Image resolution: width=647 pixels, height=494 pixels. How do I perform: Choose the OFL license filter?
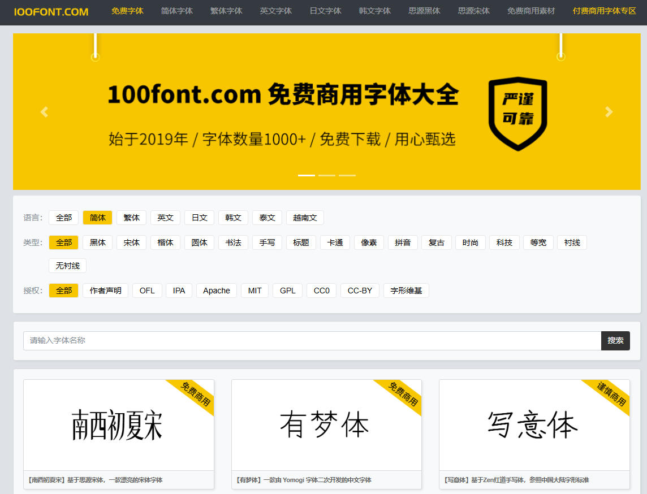147,291
